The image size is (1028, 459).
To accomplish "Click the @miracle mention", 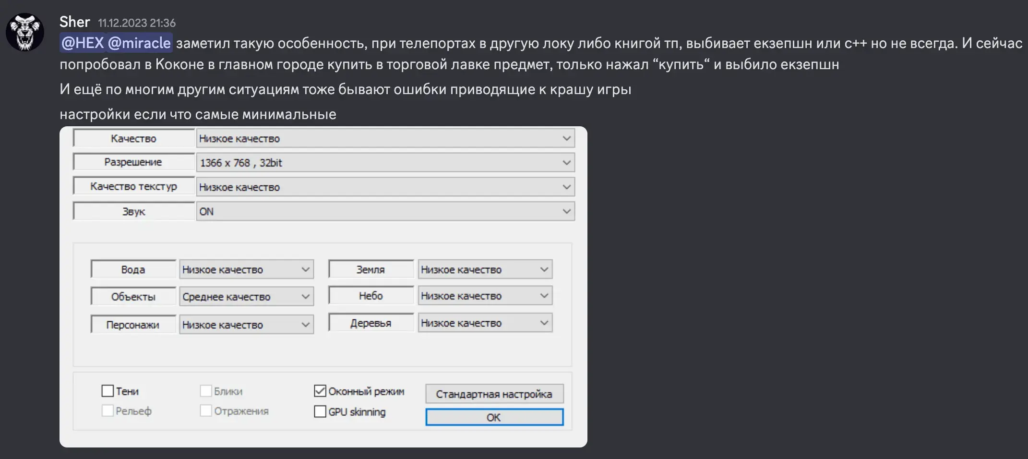I will (x=139, y=43).
